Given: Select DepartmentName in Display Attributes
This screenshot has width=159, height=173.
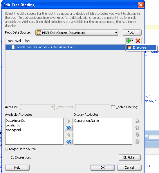Looking at the screenshot, I should pos(86,121).
